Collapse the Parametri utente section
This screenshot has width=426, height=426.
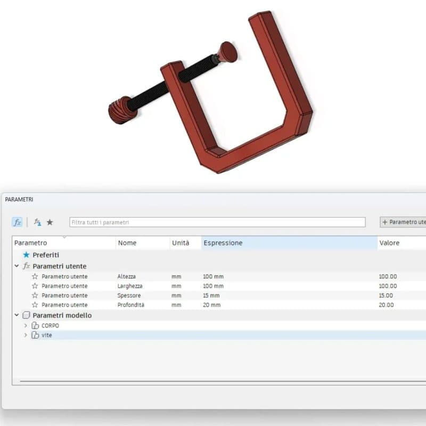pos(16,266)
